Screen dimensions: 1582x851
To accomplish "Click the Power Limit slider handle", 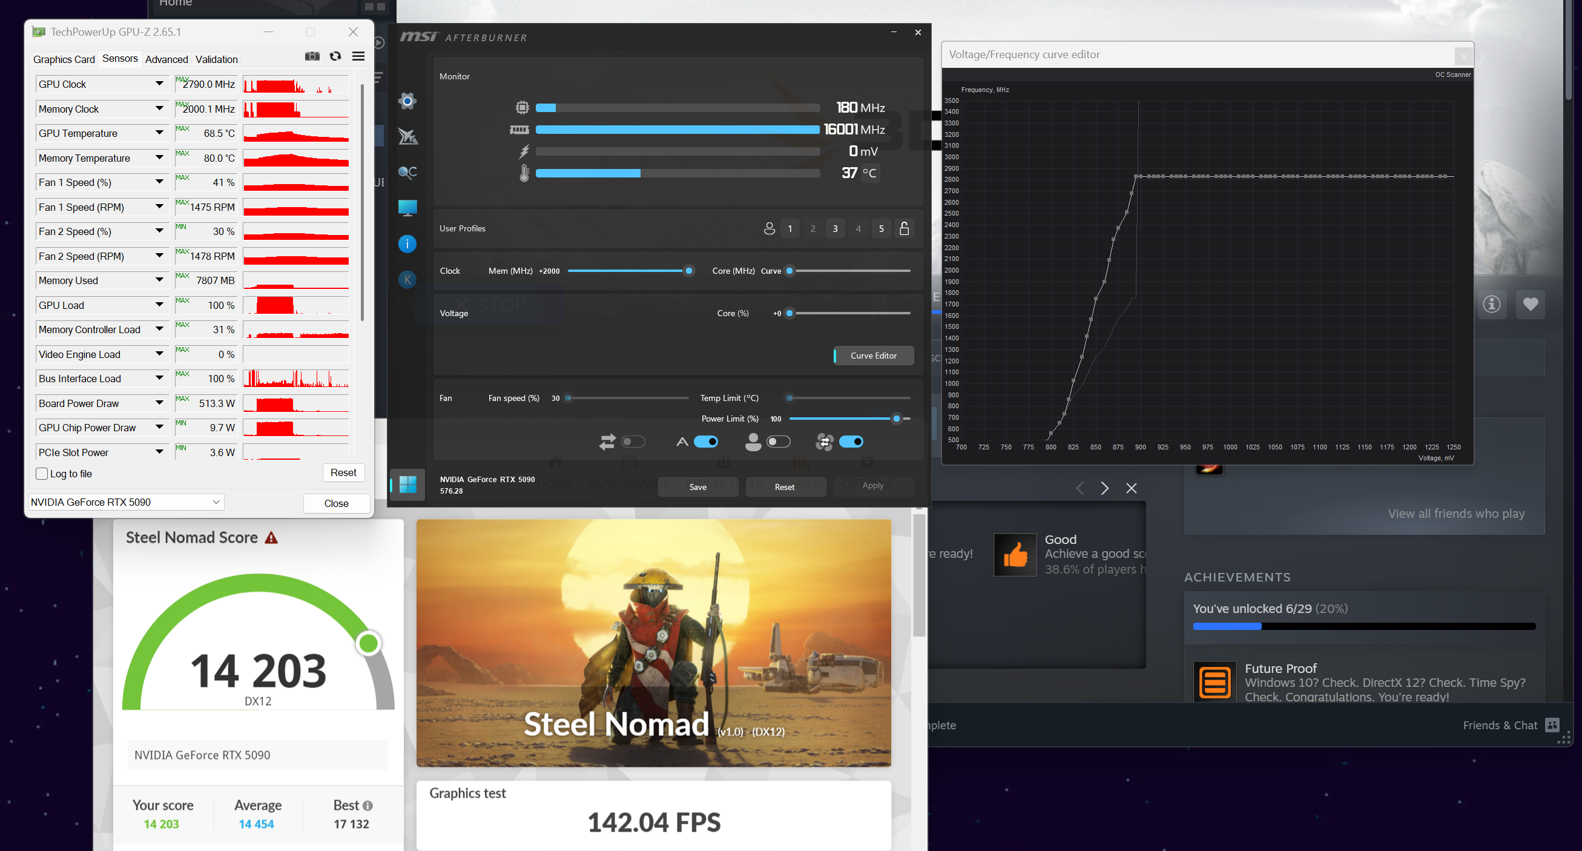I will coord(896,419).
